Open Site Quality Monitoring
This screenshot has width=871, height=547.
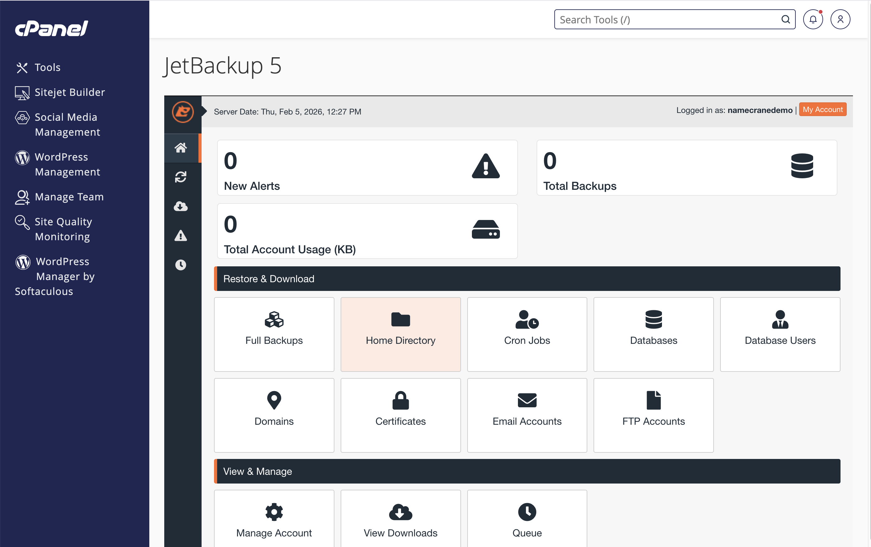pyautogui.click(x=63, y=229)
